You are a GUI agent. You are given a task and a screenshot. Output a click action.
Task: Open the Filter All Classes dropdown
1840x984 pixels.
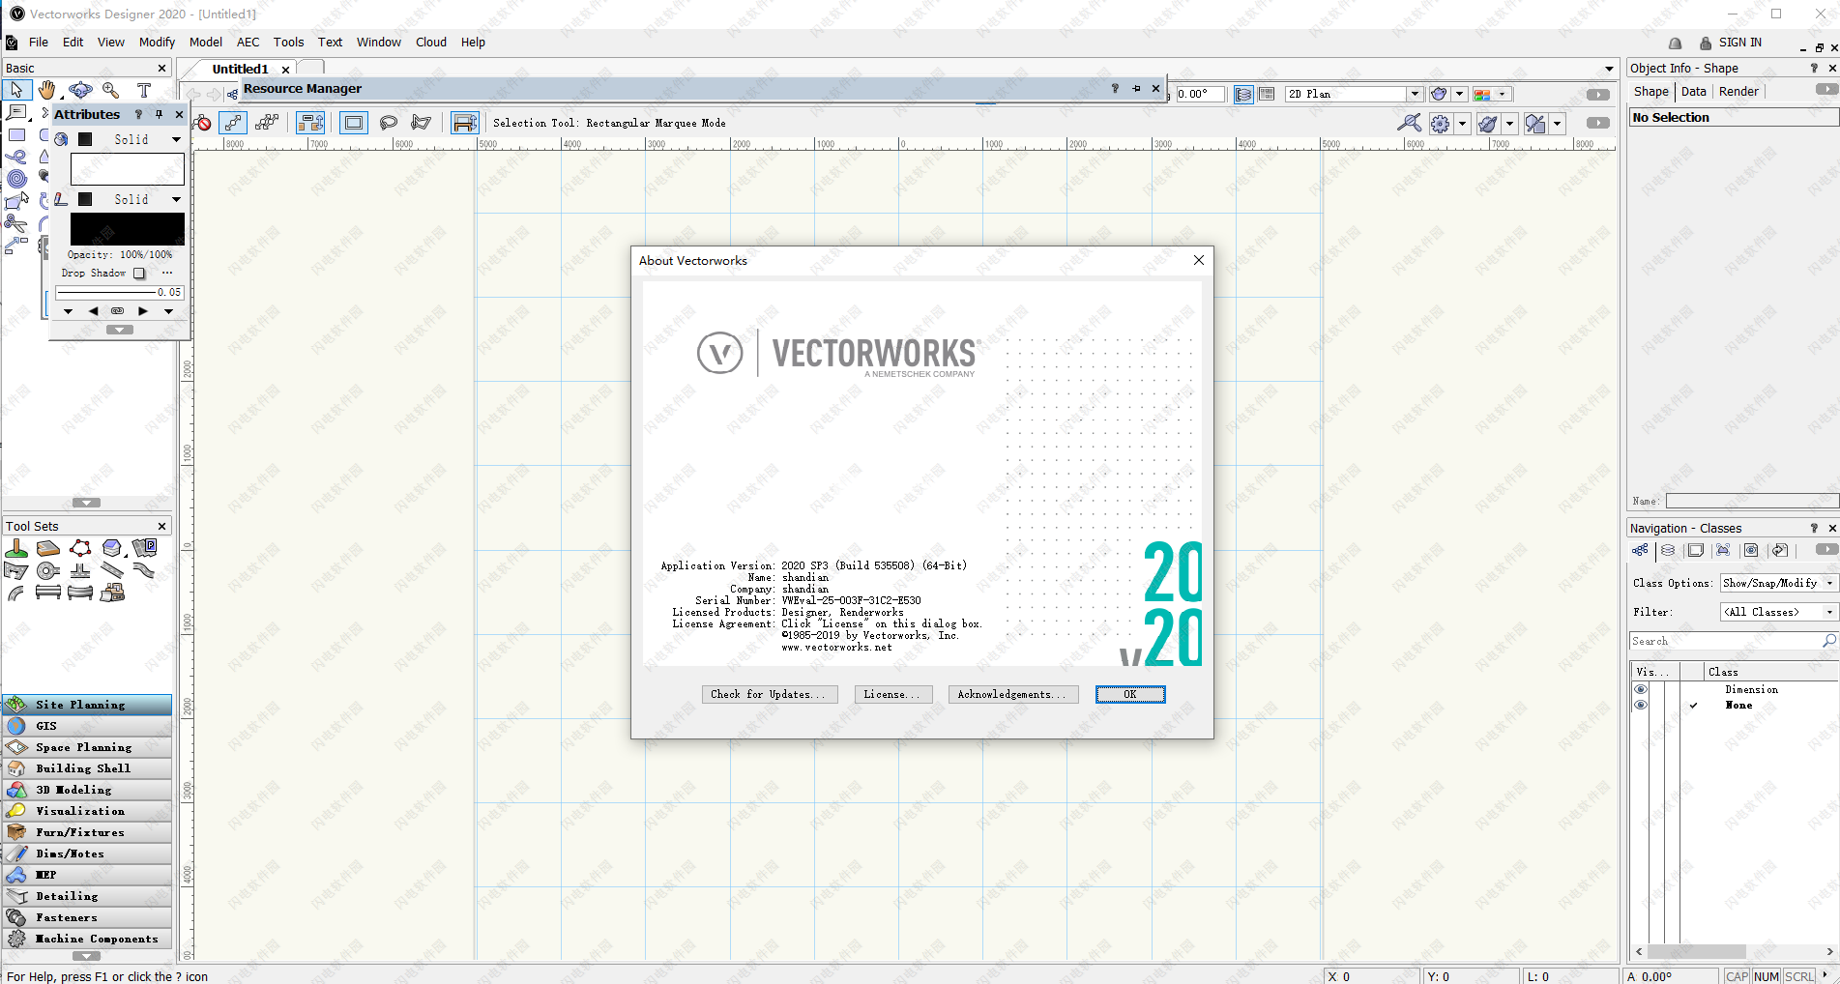coord(1778,612)
